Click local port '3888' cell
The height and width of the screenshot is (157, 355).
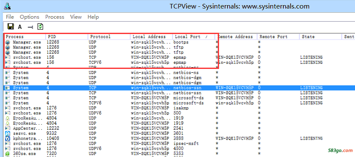[x=179, y=138]
